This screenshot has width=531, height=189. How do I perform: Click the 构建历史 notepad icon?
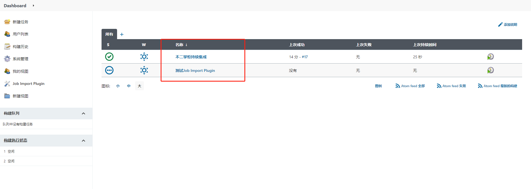pyautogui.click(x=7, y=47)
